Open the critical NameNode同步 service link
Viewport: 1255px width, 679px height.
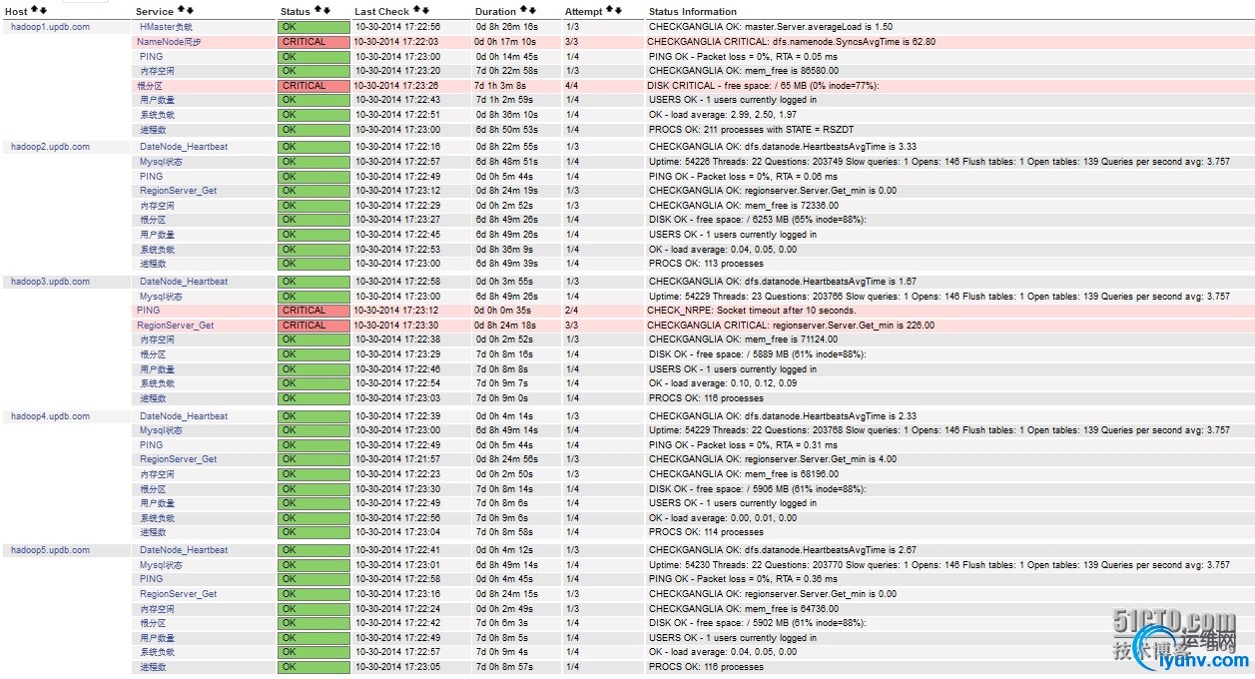(169, 42)
